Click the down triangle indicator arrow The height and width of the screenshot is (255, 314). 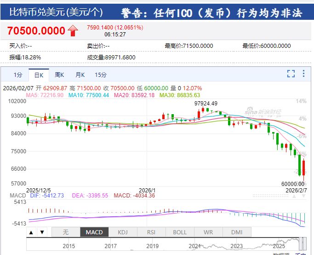42,232
